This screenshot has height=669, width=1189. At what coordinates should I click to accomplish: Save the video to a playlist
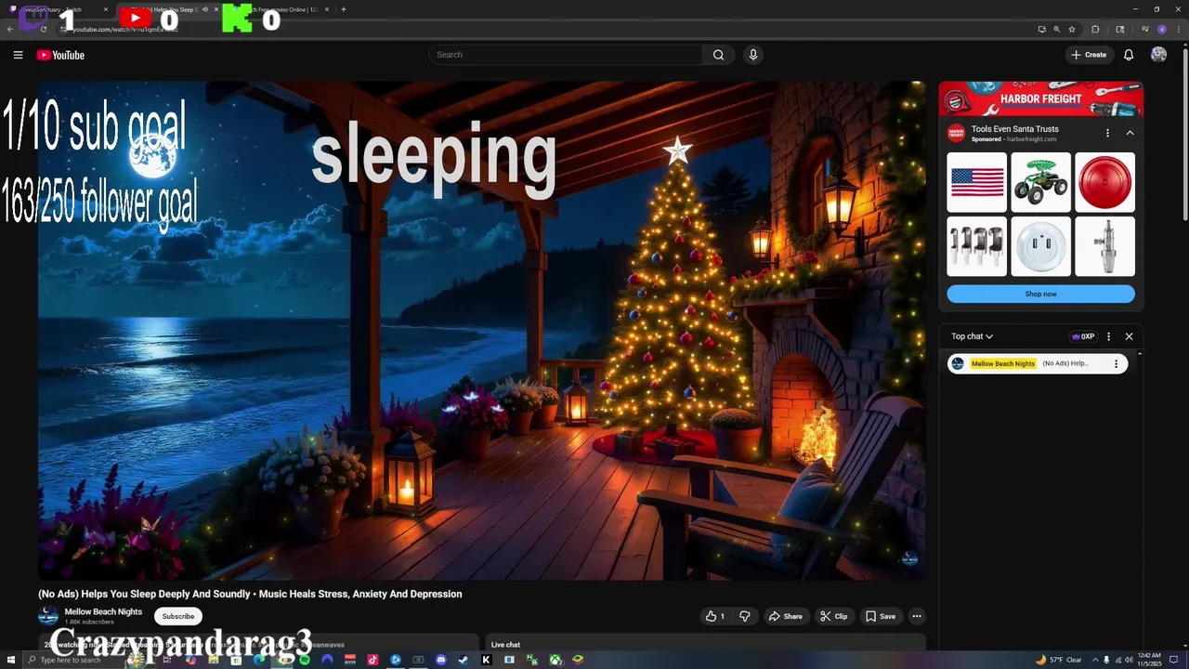click(x=881, y=616)
